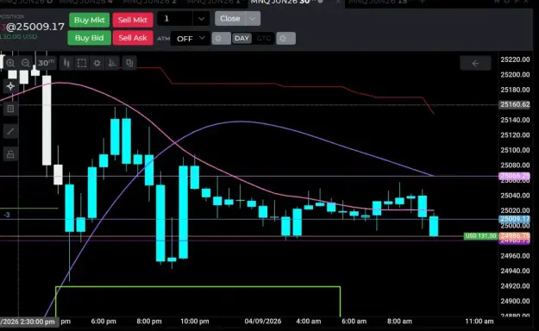The width and height of the screenshot is (539, 331).
Task: Click Buy Mkt button
Action: [90, 20]
